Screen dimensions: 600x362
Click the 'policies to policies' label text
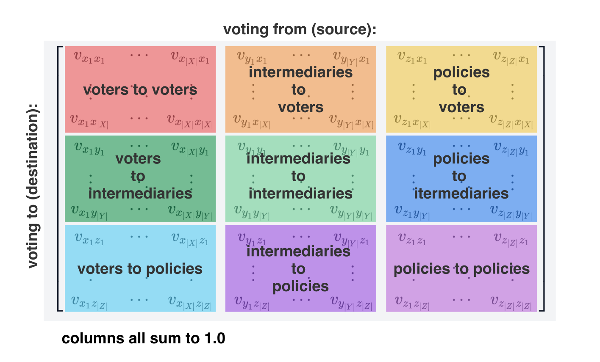point(461,269)
